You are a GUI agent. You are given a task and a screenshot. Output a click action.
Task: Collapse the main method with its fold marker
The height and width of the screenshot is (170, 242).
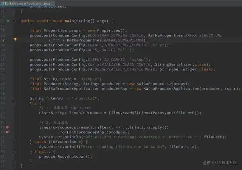[x=14, y=21]
